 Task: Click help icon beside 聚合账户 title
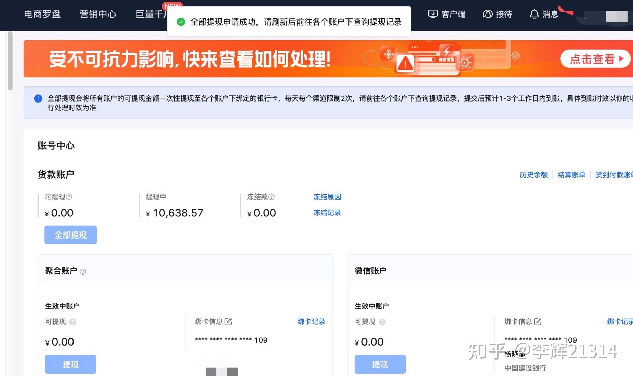click(x=83, y=271)
